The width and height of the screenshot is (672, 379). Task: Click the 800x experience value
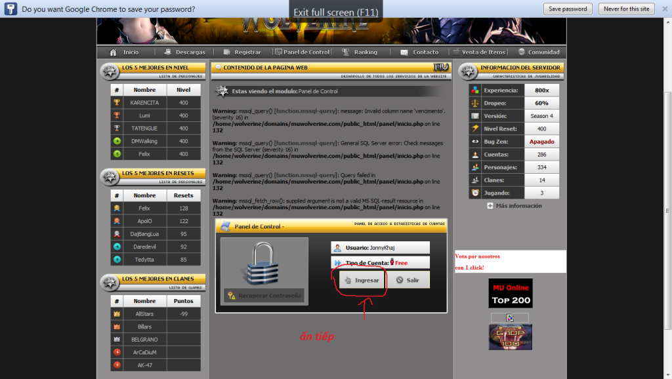tap(541, 90)
